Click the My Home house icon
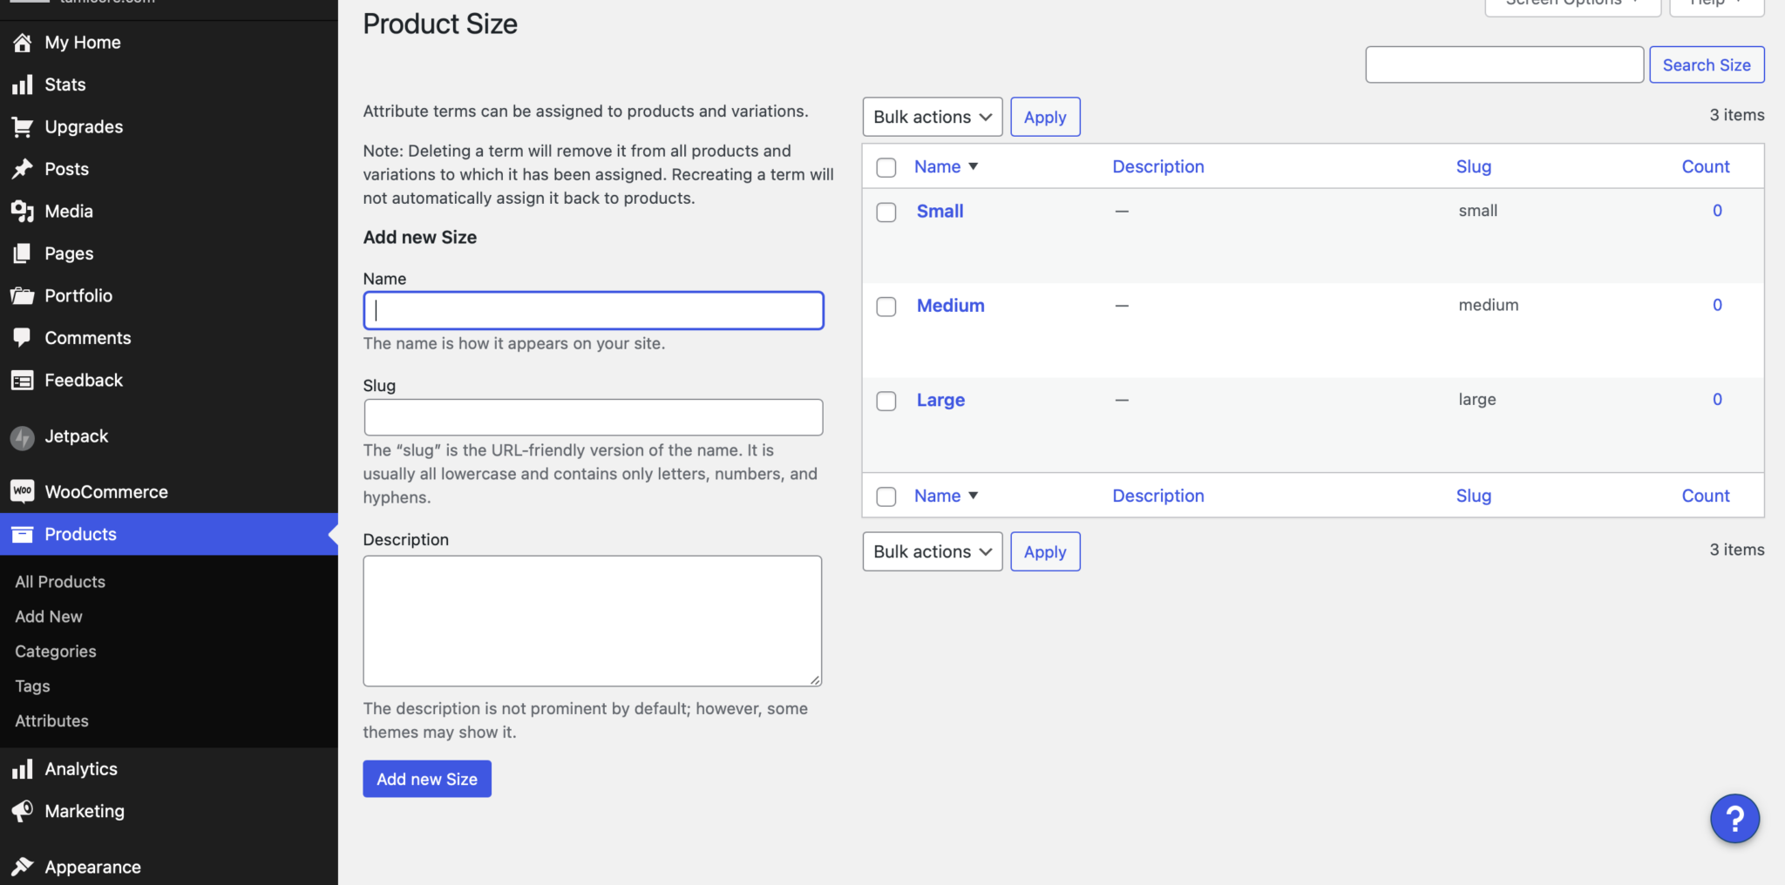 pos(23,43)
